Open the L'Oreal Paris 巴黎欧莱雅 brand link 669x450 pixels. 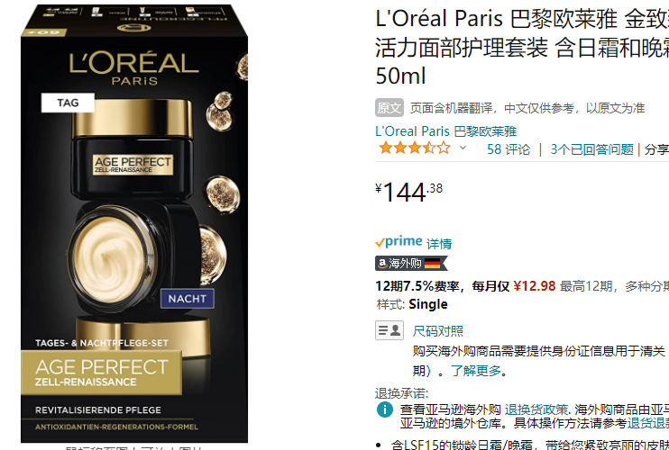pos(446,130)
